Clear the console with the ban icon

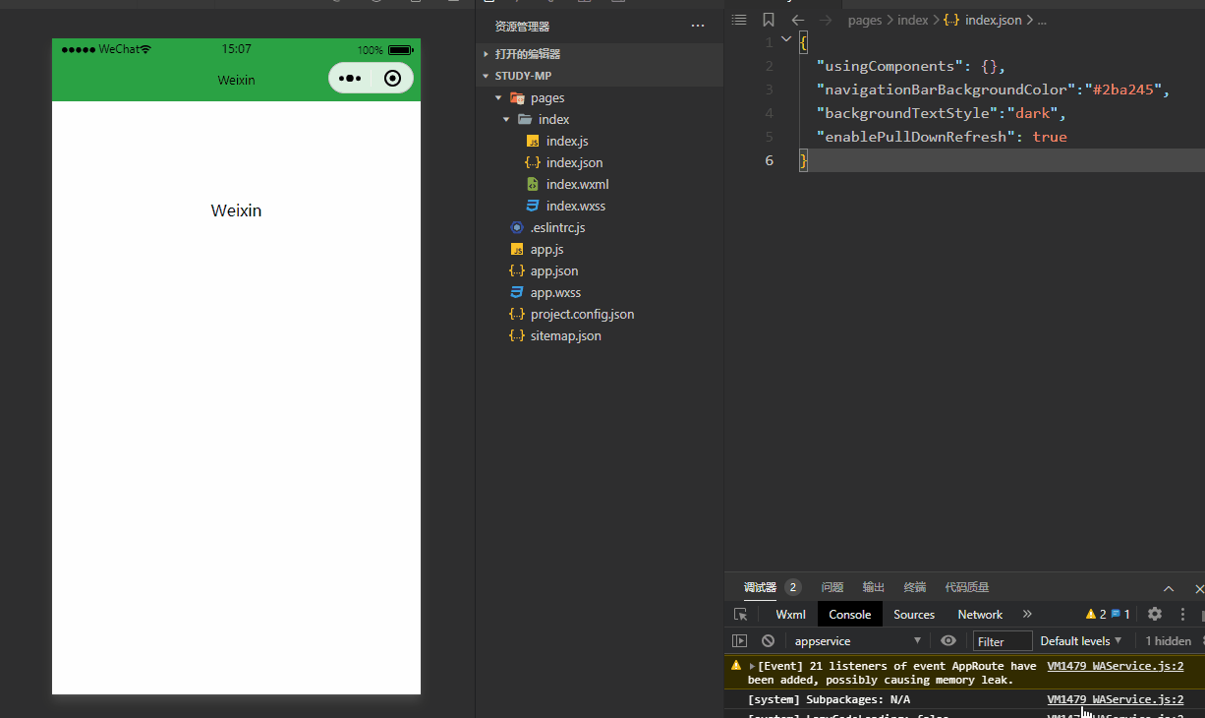(768, 640)
